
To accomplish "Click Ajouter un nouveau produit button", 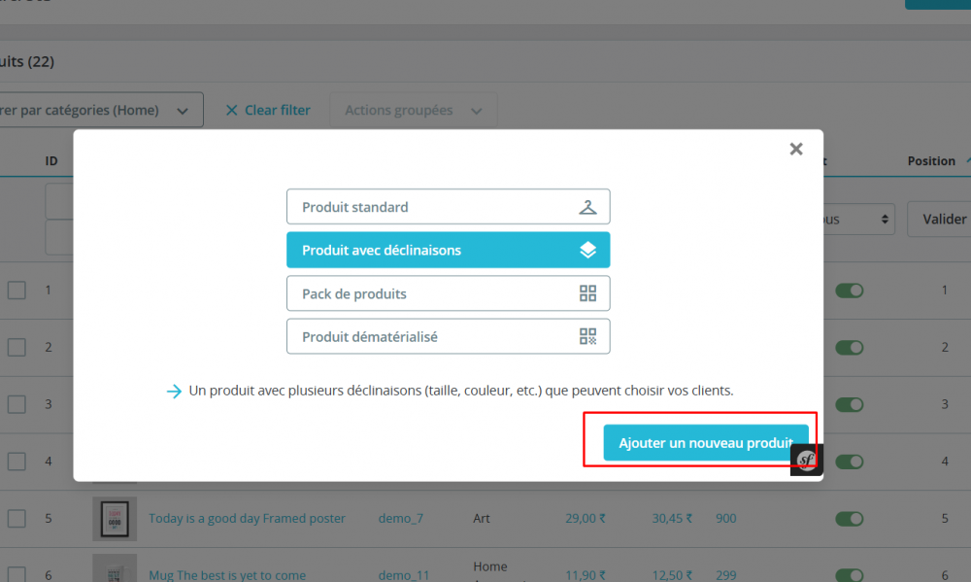I will click(x=705, y=442).
